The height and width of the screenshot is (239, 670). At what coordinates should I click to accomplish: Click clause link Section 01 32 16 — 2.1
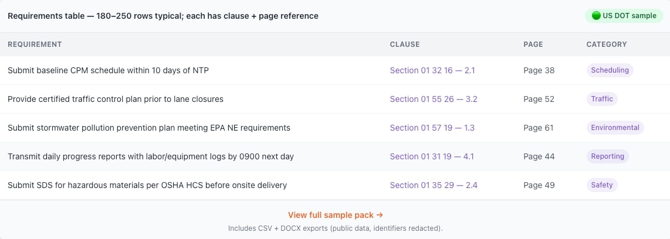pos(432,70)
